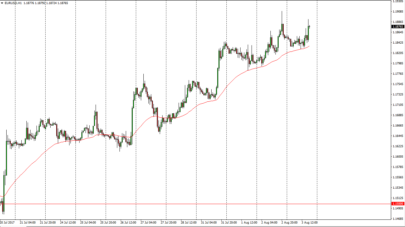The width and height of the screenshot is (405, 227).
Task: Select the 27 Jul 04:00 time label
Action: [x=148, y=223]
